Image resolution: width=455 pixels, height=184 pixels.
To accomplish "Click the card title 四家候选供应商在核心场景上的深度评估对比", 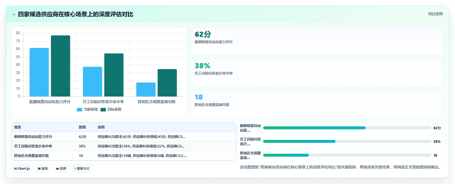I will coord(75,14).
